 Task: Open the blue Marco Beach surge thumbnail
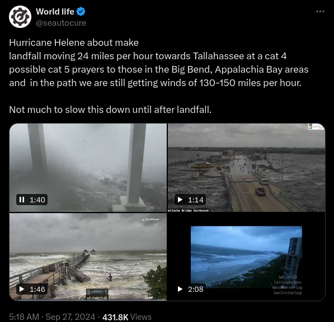click(x=247, y=257)
